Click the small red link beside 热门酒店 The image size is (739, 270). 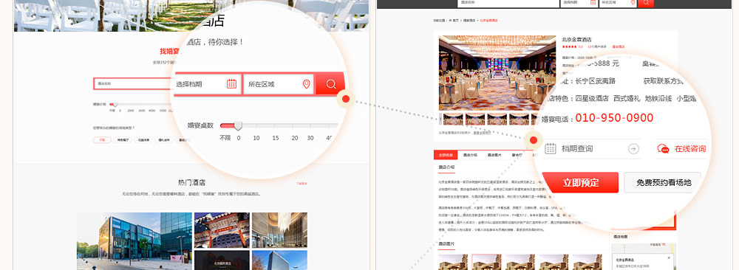tap(302, 184)
